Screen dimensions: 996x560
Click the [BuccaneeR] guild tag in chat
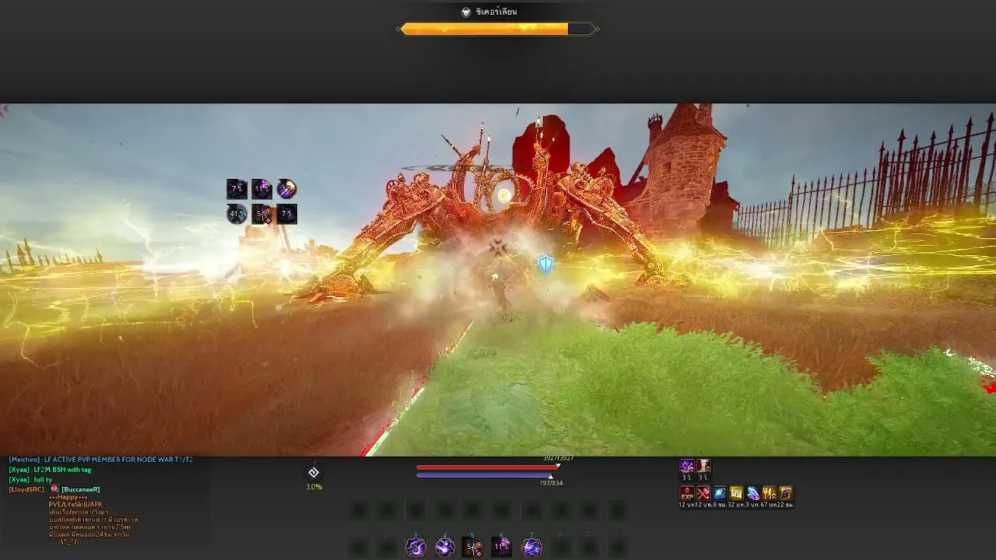coord(81,489)
